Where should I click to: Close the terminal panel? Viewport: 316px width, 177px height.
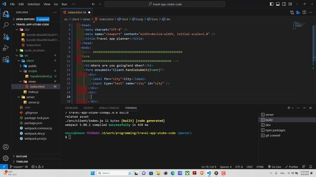click(x=311, y=108)
